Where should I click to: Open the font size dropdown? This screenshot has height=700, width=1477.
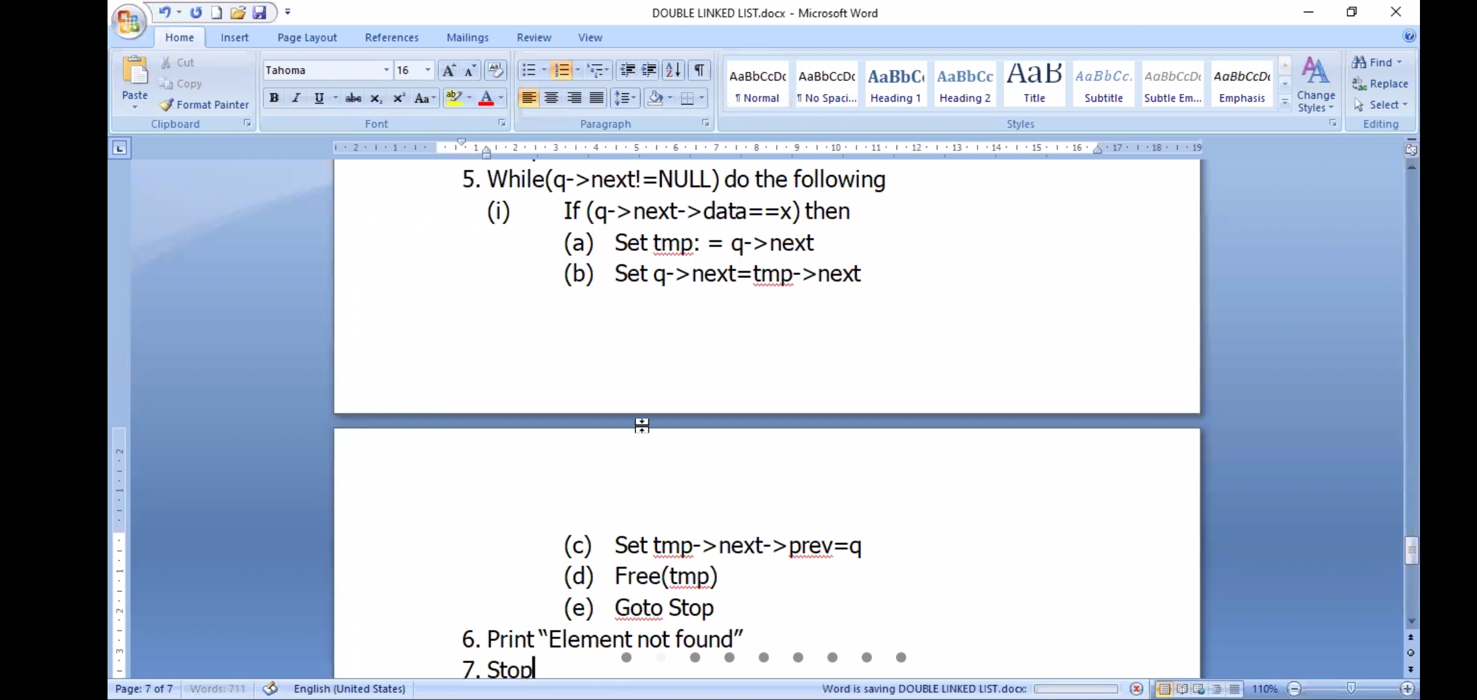pyautogui.click(x=428, y=70)
